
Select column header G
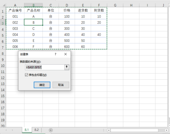[x=116, y=5]
